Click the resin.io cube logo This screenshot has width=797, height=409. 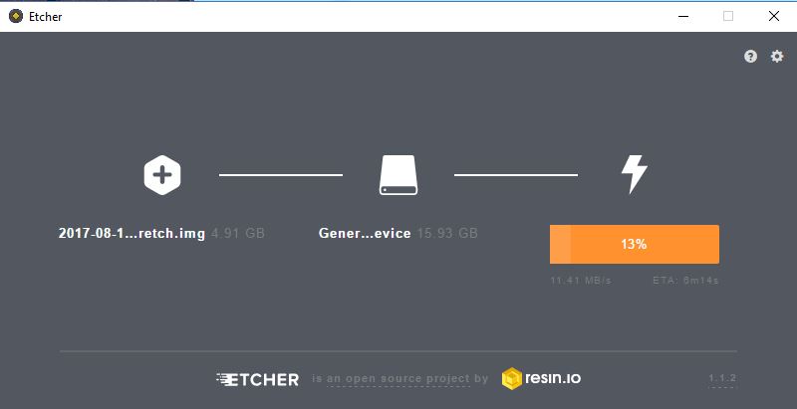point(512,378)
